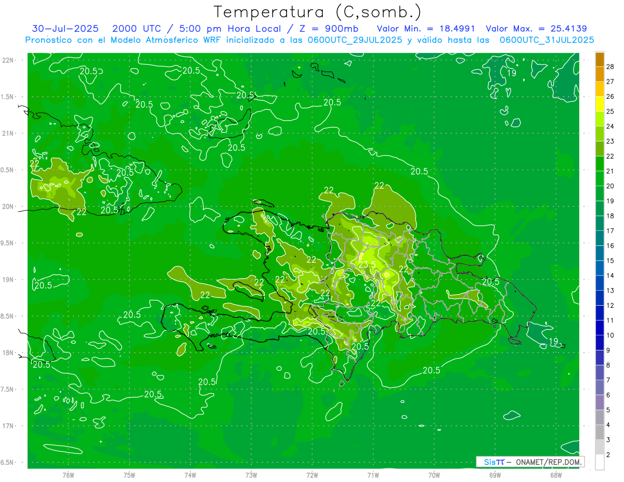Click the '75W' longitude axis label
The image size is (624, 482).
129,475
